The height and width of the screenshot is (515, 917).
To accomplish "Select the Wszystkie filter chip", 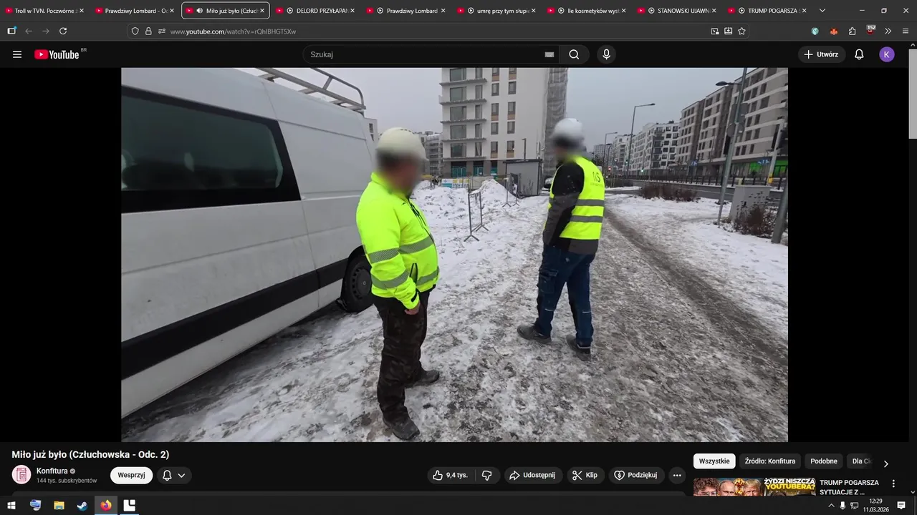I will [714, 461].
